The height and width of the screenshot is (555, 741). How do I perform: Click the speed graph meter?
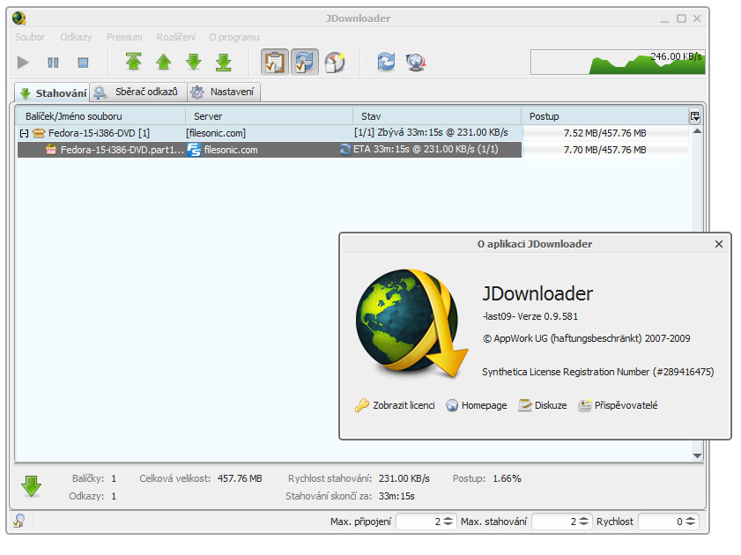(x=618, y=62)
